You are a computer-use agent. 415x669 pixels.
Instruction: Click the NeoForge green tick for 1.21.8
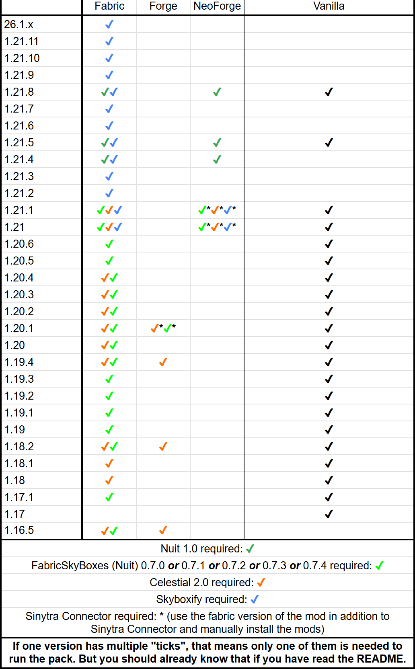pyautogui.click(x=217, y=92)
